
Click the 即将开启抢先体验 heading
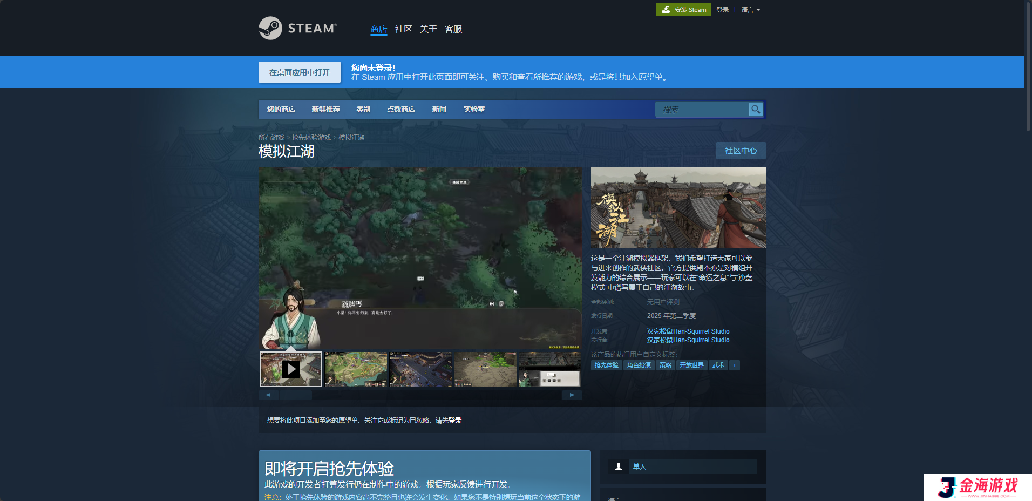[329, 468]
